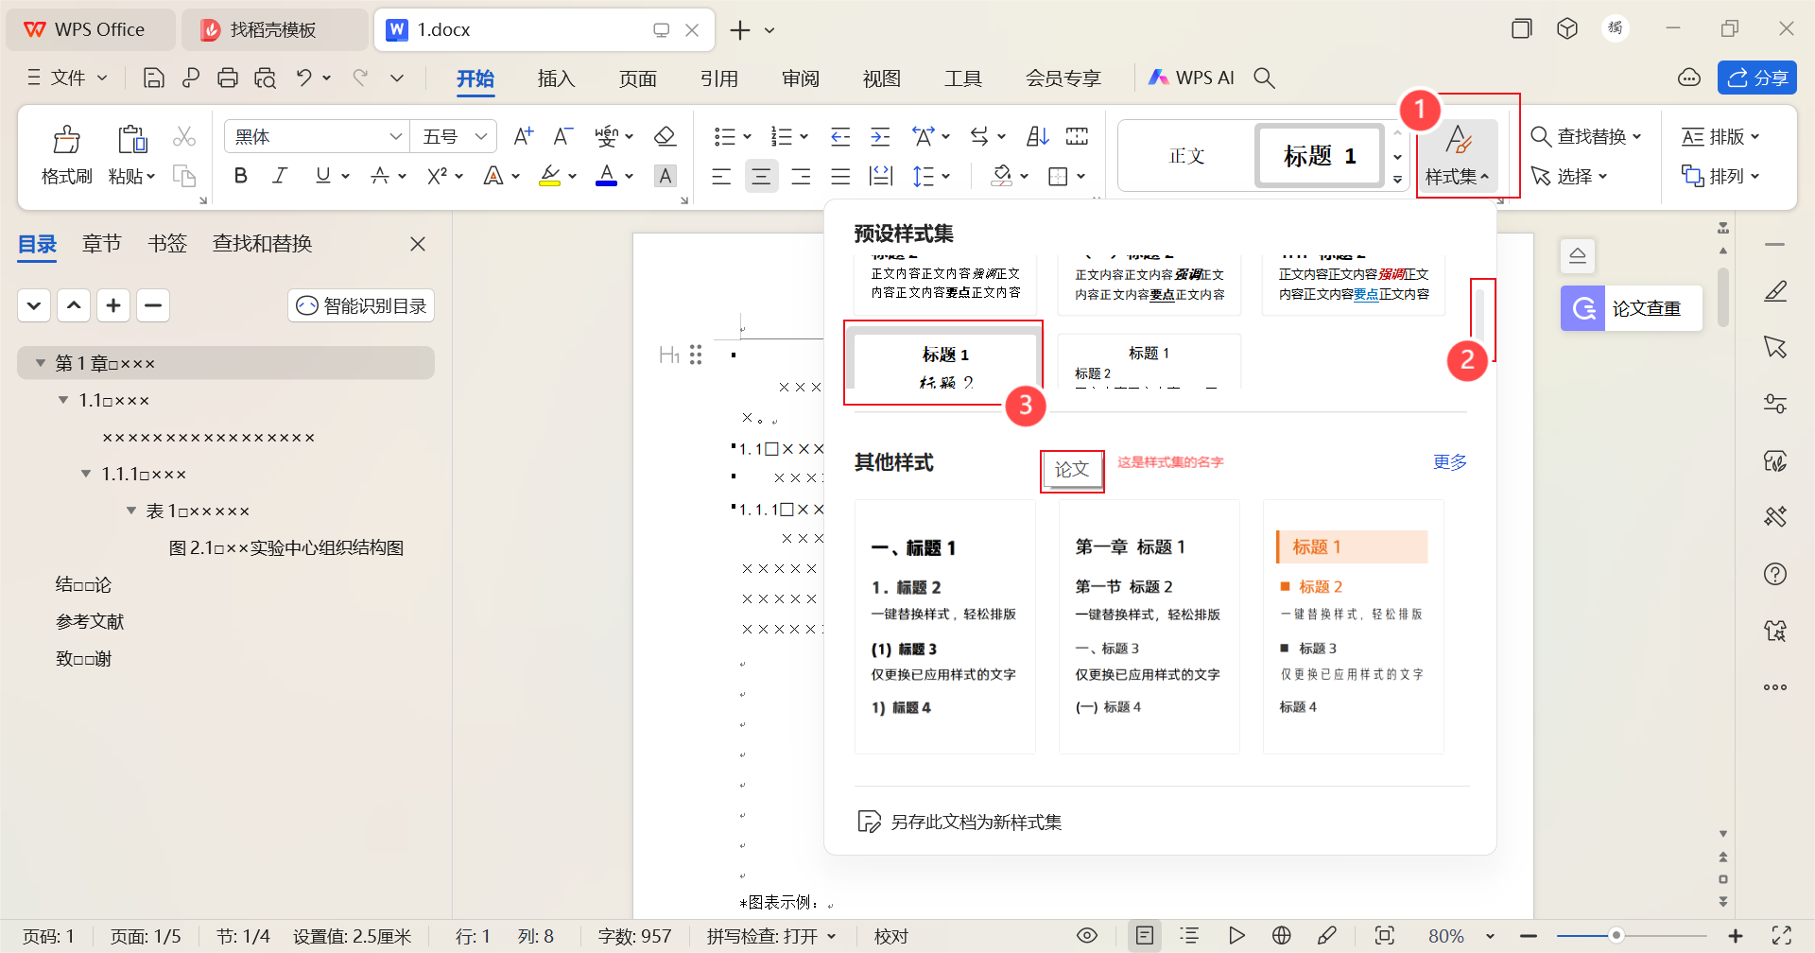
Task: Click the eye protection mode icon in status bar
Action: tap(1087, 936)
